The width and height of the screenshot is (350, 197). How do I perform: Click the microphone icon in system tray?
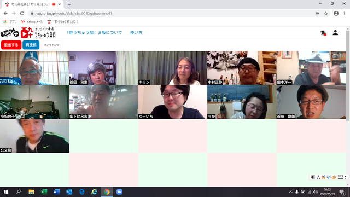[x=296, y=192]
